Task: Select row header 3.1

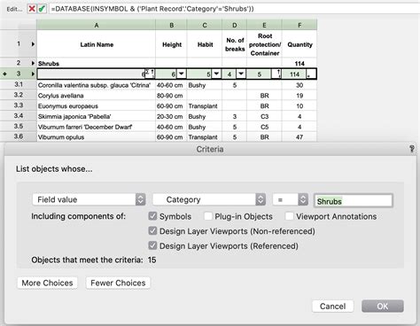Action: [x=19, y=84]
